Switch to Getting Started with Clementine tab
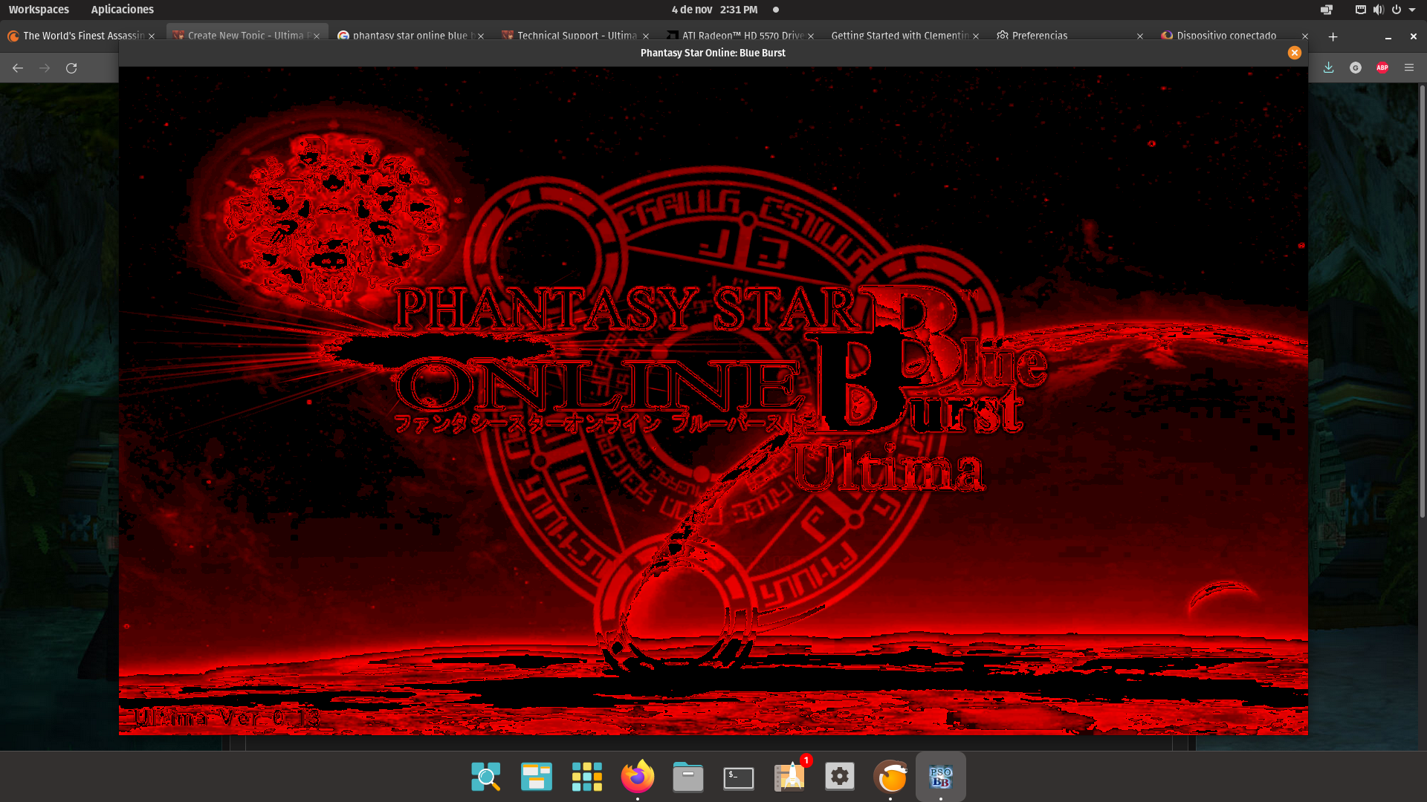The width and height of the screenshot is (1427, 802). [899, 36]
